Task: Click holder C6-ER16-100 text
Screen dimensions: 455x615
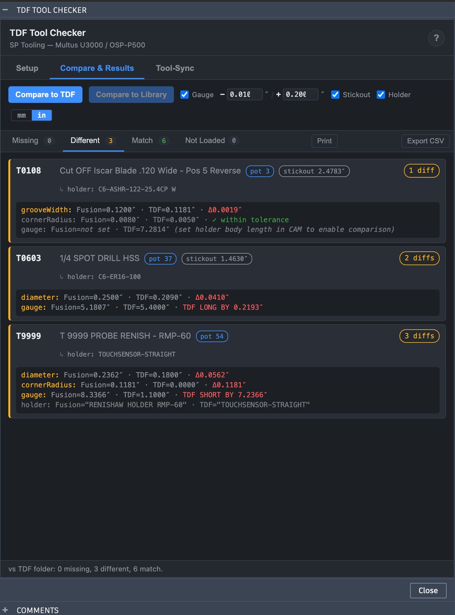Action: pos(104,277)
